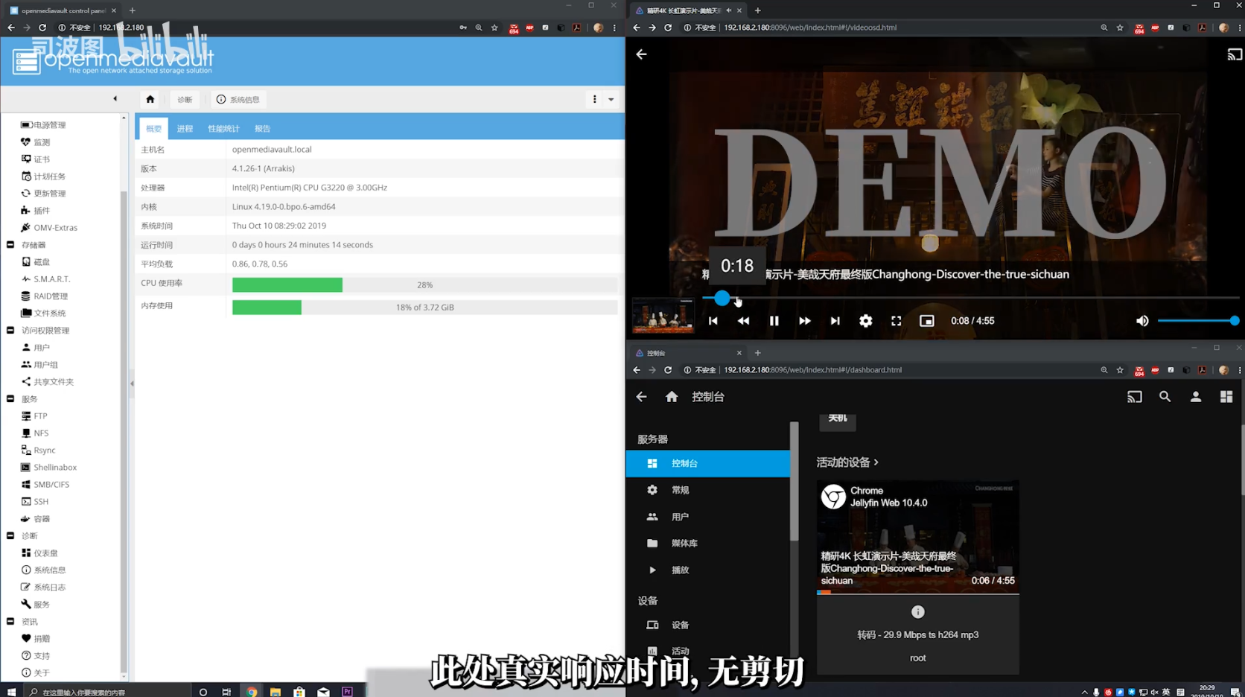This screenshot has width=1245, height=697.
Task: Open the 插件 sidebar item
Action: pos(36,211)
